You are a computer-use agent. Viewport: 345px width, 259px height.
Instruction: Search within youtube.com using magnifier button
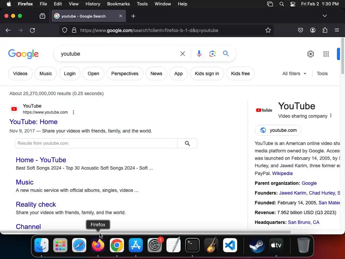click(x=187, y=143)
